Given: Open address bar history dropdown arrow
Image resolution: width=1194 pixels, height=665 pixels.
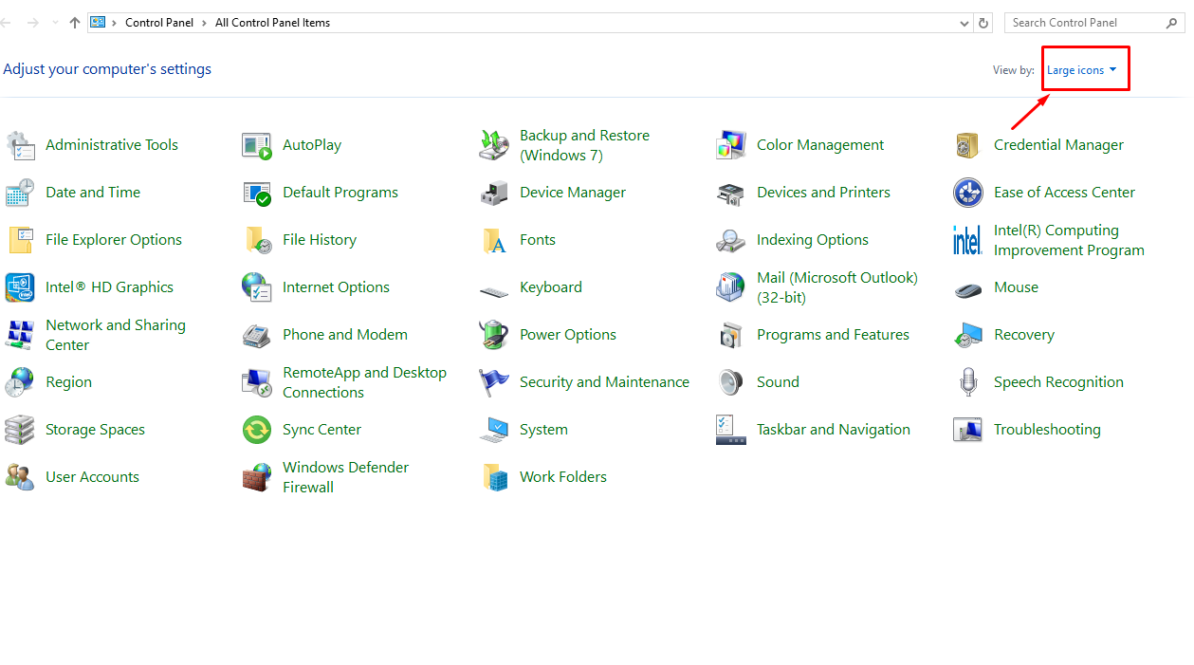Looking at the screenshot, I should [x=964, y=23].
